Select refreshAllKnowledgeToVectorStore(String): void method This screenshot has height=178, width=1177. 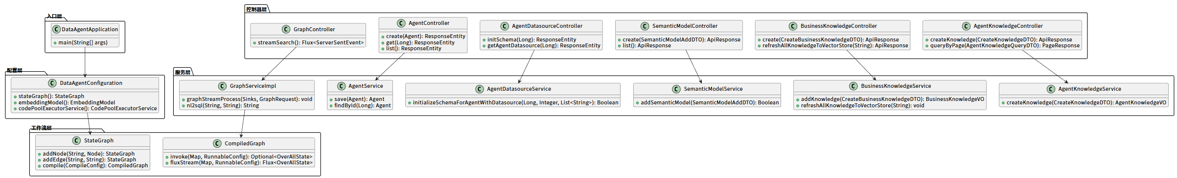pos(862,106)
